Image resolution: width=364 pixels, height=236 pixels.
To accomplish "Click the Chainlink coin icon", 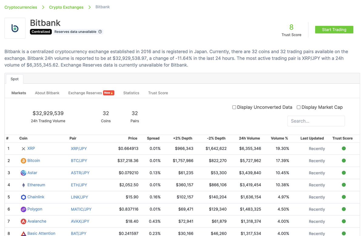I will coord(23,197).
